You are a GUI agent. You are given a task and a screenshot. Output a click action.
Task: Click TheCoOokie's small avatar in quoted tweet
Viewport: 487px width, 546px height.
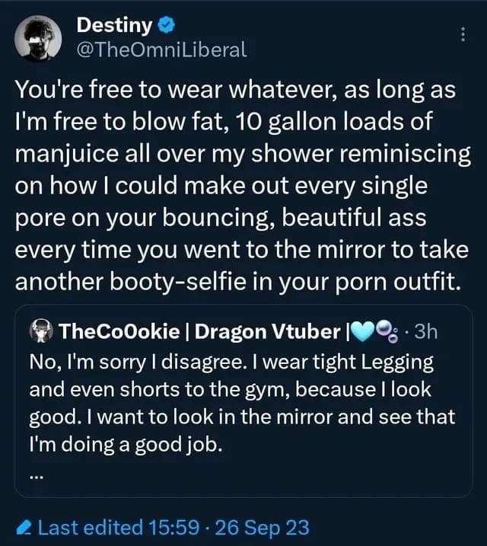40,331
